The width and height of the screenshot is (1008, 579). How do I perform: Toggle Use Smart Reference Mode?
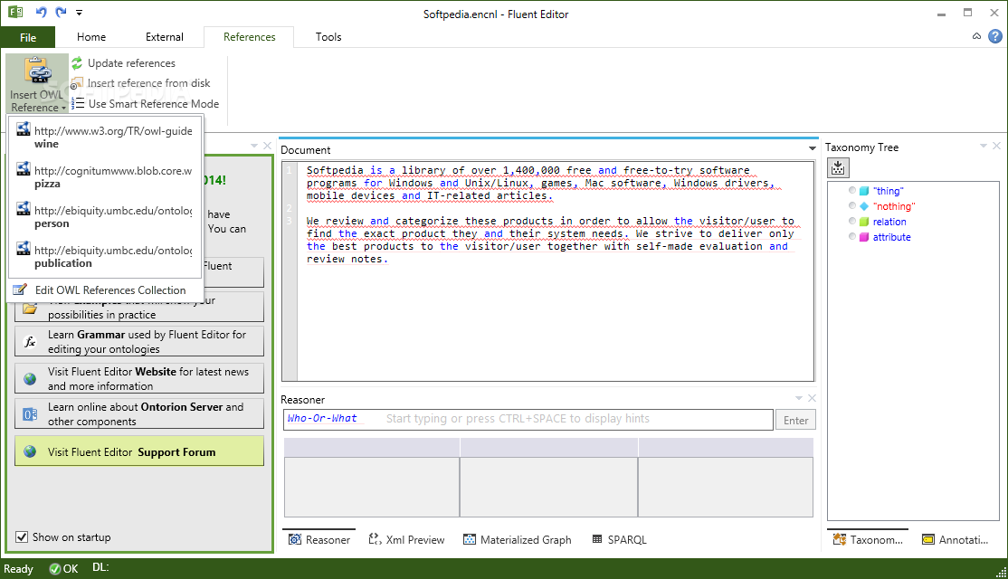[x=146, y=103]
